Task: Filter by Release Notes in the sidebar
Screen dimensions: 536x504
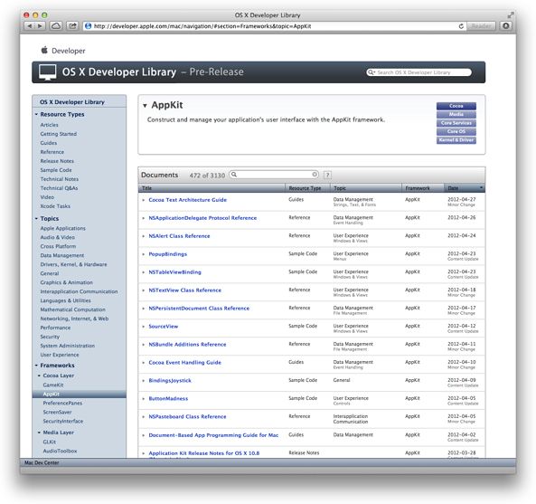Action: pos(57,161)
